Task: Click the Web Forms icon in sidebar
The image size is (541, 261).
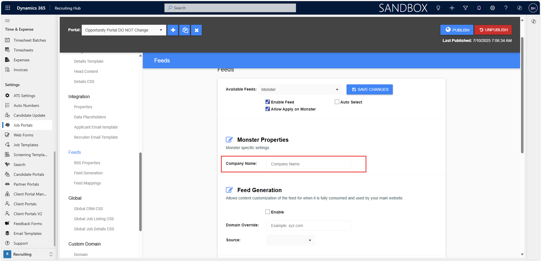Action: pyautogui.click(x=7, y=135)
